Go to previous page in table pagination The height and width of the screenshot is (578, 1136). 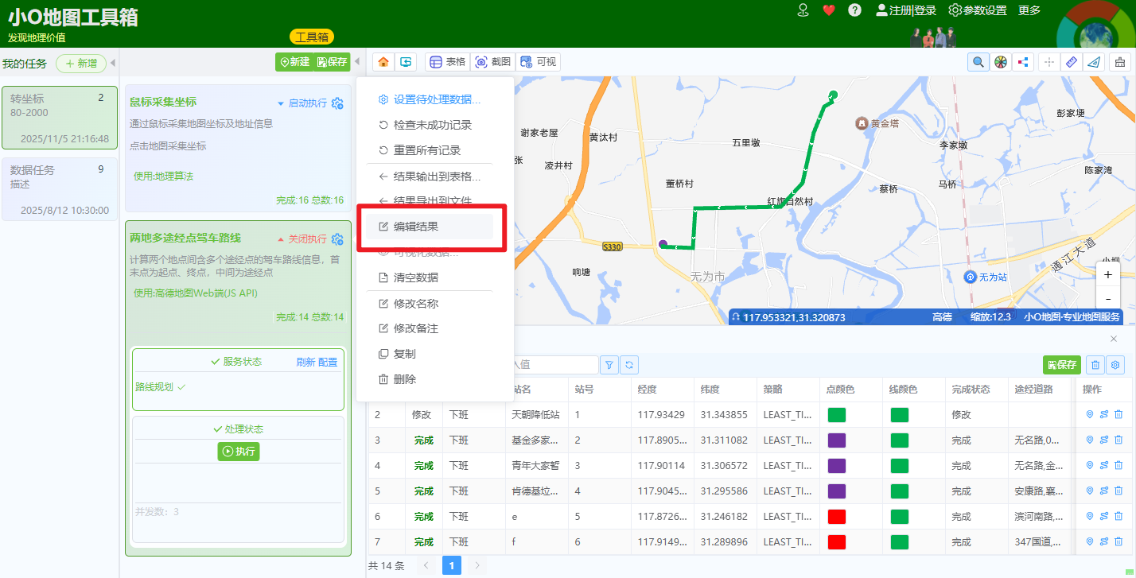pos(426,565)
